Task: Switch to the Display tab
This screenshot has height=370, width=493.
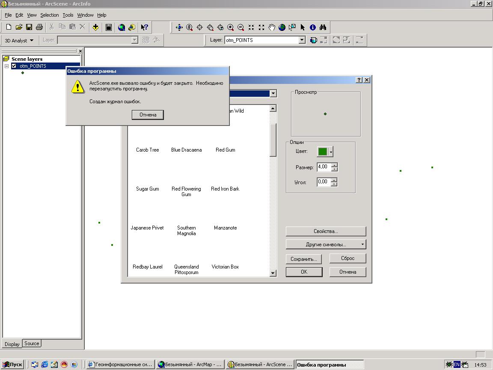Action: click(x=12, y=344)
